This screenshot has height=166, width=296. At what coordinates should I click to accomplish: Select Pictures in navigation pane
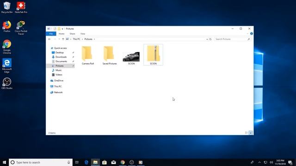[x=61, y=65]
